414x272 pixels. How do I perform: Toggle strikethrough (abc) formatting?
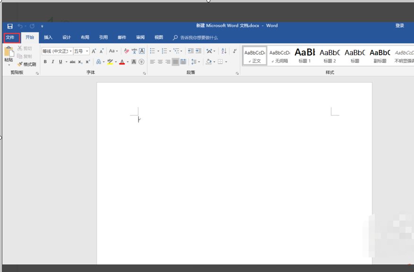[x=73, y=62]
